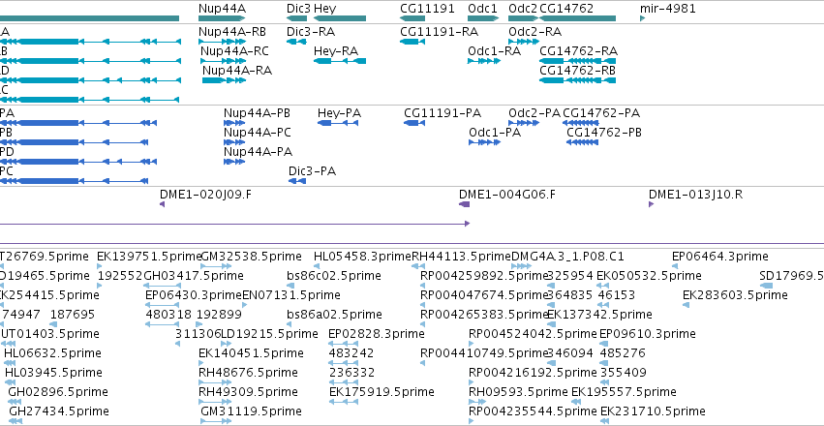Click the Odc2-RA transcript label
The image size is (824, 426).
(534, 32)
